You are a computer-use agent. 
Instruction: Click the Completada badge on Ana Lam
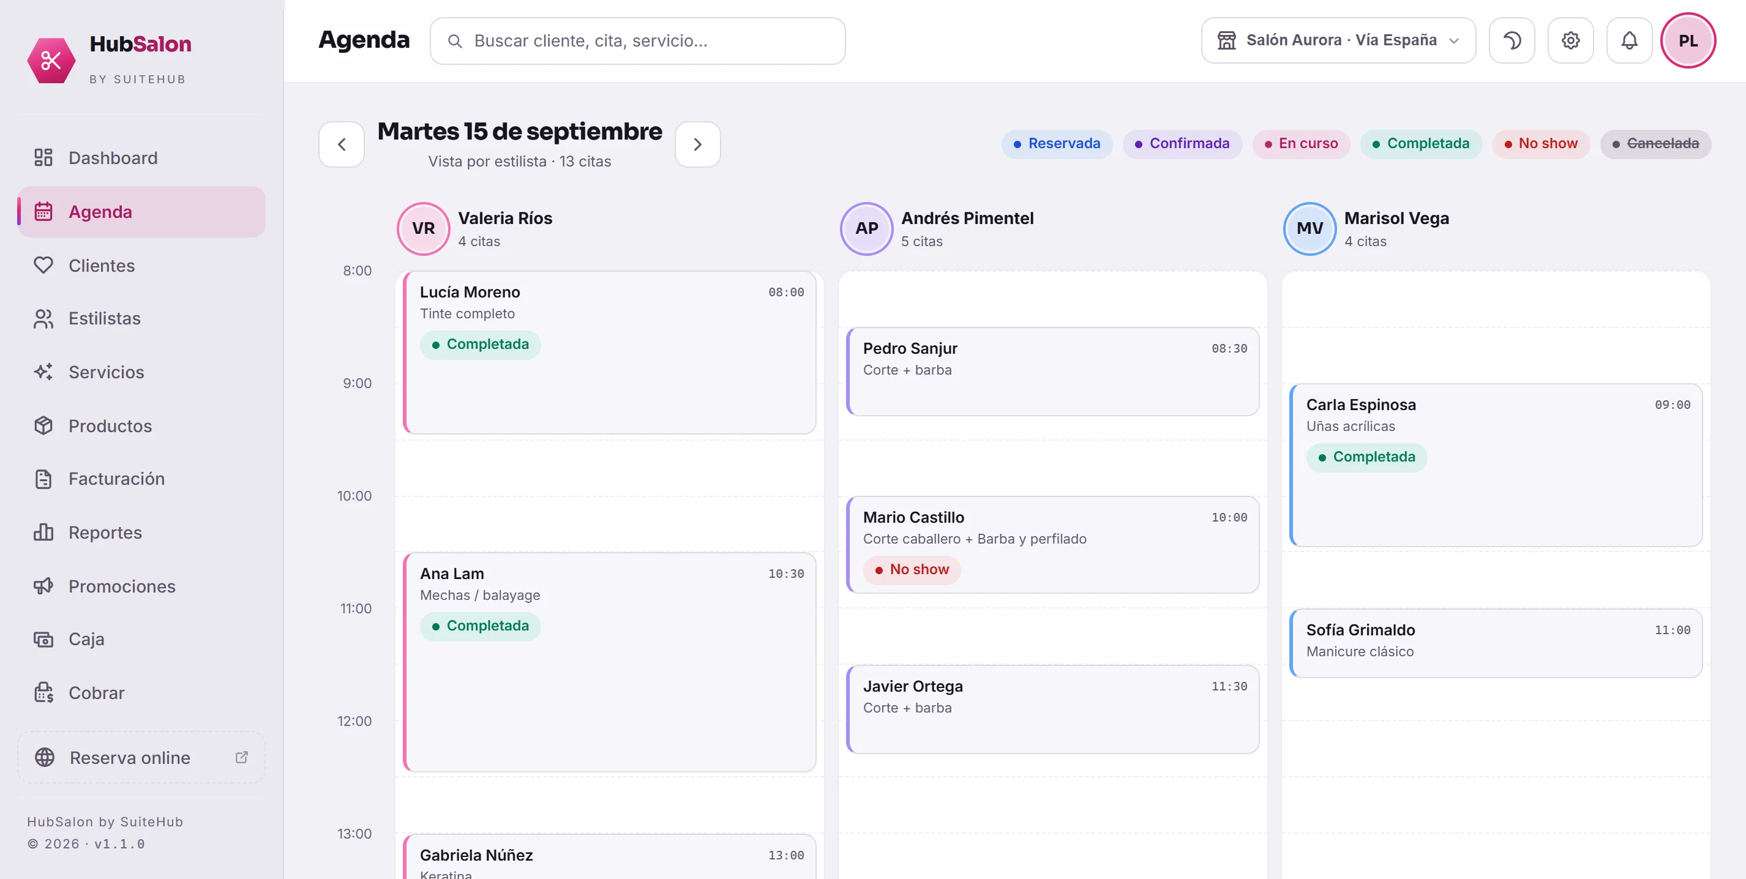point(480,626)
